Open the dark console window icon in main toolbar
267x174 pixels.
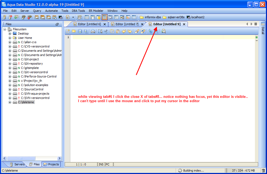click(x=60, y=17)
